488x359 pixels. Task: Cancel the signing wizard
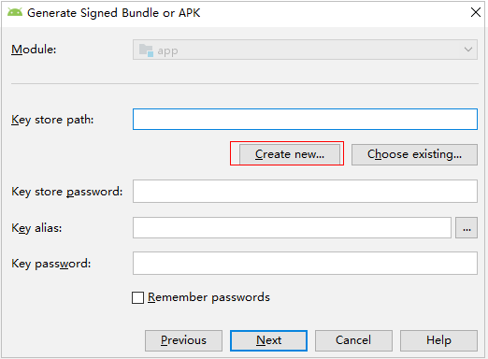pos(353,340)
